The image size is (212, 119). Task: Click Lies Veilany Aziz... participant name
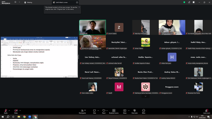[92, 57]
